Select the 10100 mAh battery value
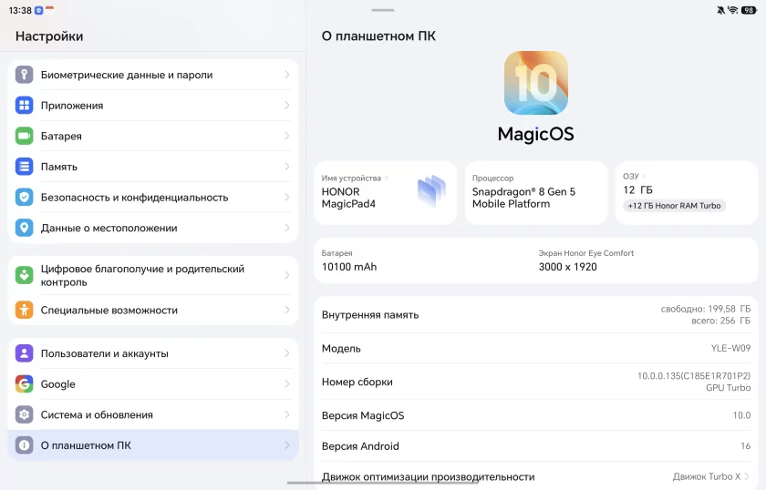 coord(349,267)
